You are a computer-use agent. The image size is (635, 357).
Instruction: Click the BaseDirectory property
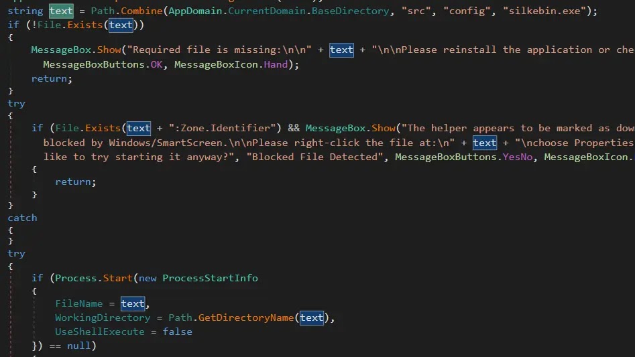coord(350,11)
